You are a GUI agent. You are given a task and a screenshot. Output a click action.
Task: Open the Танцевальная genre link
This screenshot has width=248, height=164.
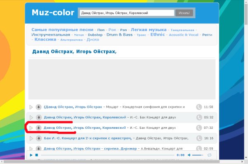tap(182, 30)
